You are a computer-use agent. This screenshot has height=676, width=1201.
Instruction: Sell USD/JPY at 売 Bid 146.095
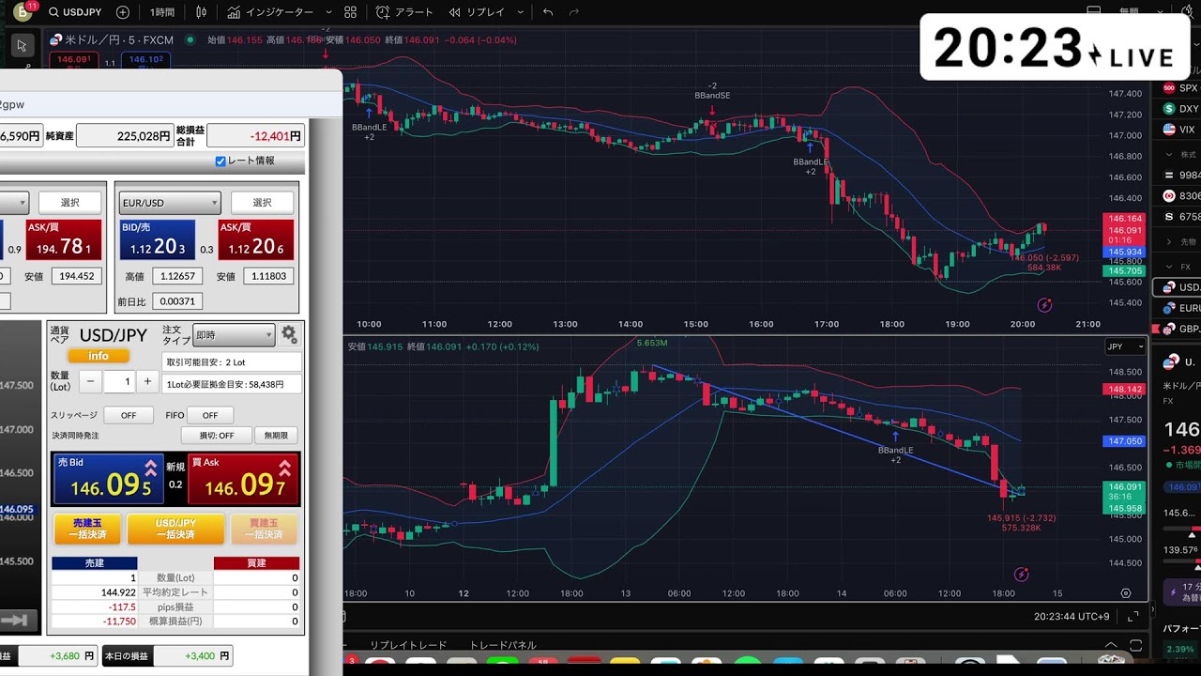coord(108,479)
